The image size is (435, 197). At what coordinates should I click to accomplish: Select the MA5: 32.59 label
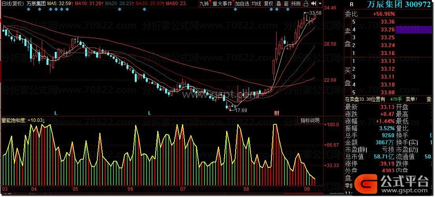point(59,4)
